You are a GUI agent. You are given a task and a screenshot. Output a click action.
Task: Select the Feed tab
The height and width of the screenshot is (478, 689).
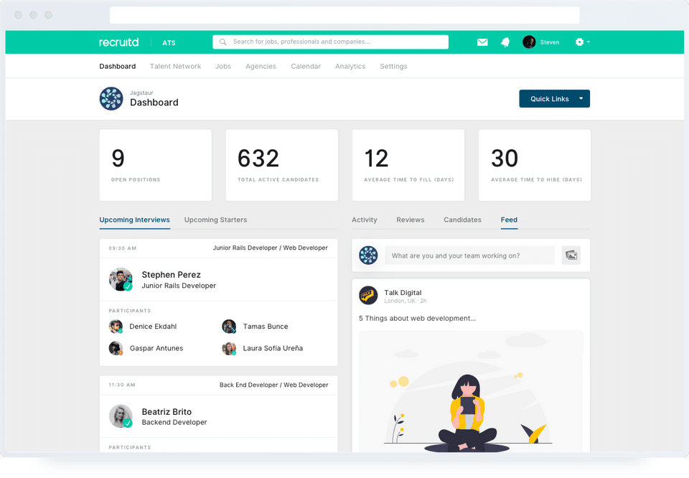coord(509,220)
